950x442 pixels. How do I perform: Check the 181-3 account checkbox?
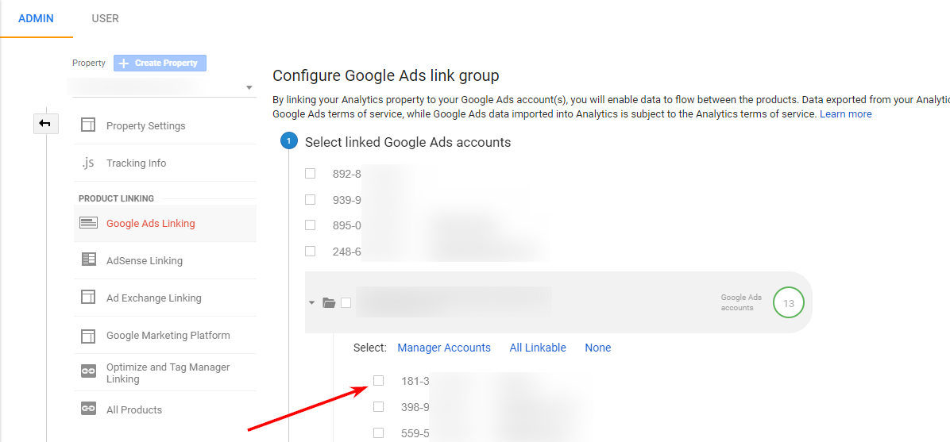pos(379,380)
